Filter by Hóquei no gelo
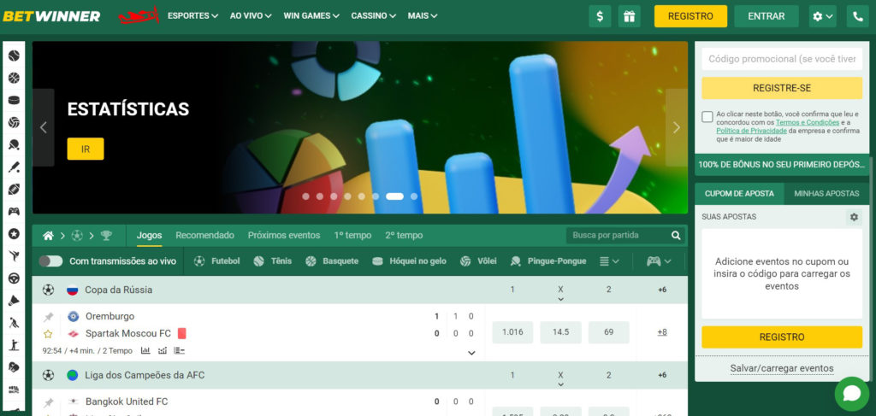 (x=409, y=261)
